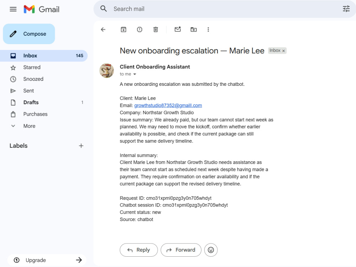This screenshot has width=356, height=267.
Task: Go back to inbox with arrow
Action: pos(103,30)
